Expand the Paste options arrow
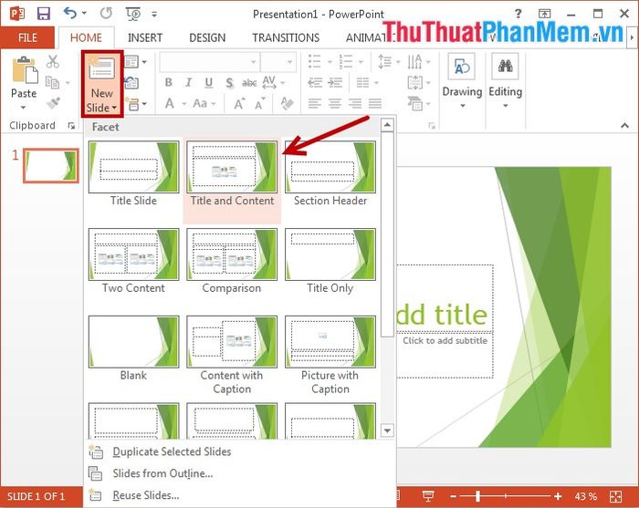This screenshot has width=639, height=508. [x=23, y=108]
